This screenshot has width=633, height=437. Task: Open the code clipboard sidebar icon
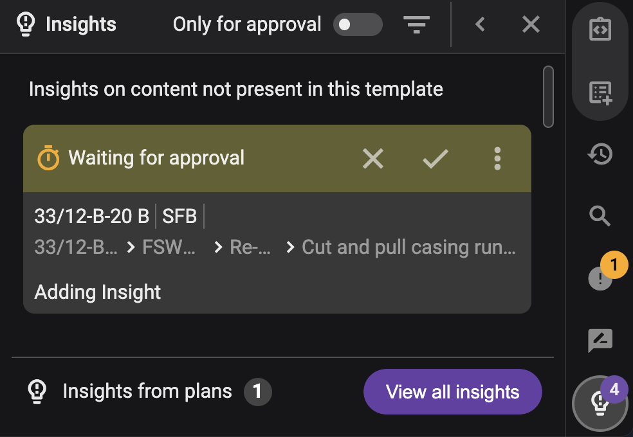pyautogui.click(x=600, y=30)
